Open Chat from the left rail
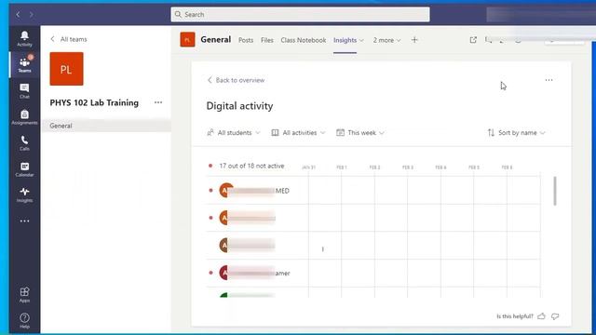596x335 pixels. pyautogui.click(x=24, y=91)
